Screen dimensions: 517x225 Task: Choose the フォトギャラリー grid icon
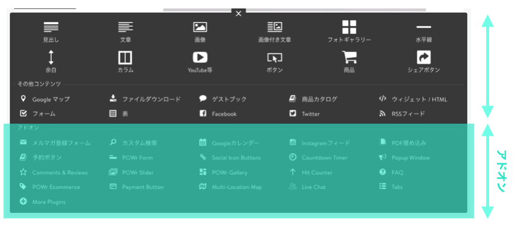349,27
